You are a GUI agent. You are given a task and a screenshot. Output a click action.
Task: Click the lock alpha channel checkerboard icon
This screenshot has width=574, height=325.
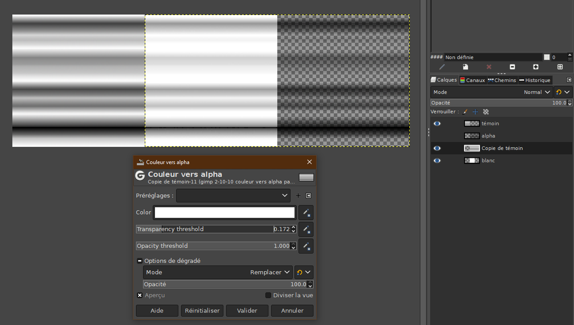[x=486, y=112]
